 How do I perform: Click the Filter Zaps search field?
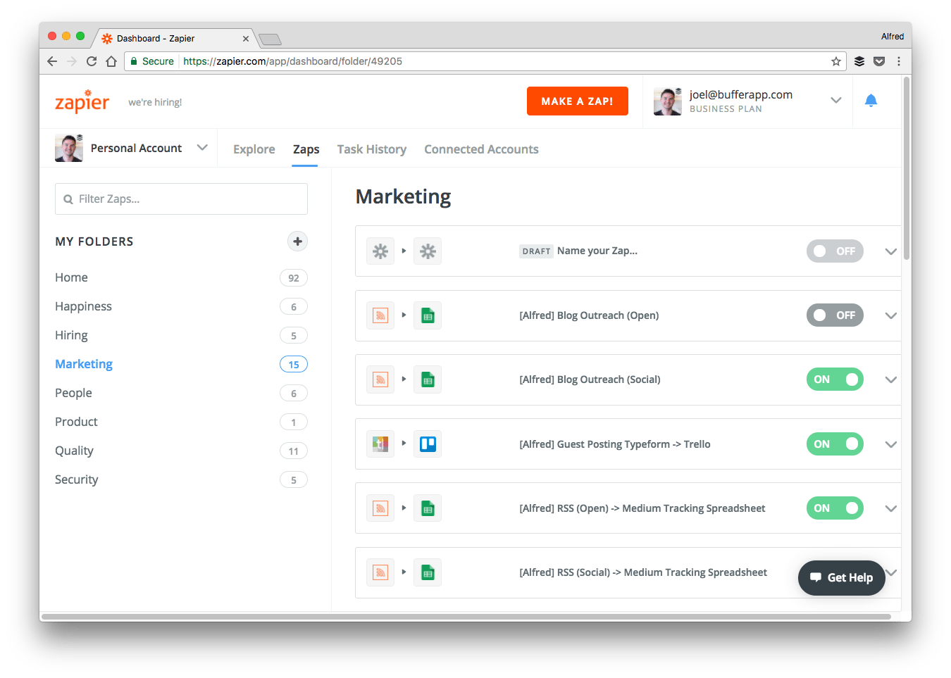tap(181, 199)
